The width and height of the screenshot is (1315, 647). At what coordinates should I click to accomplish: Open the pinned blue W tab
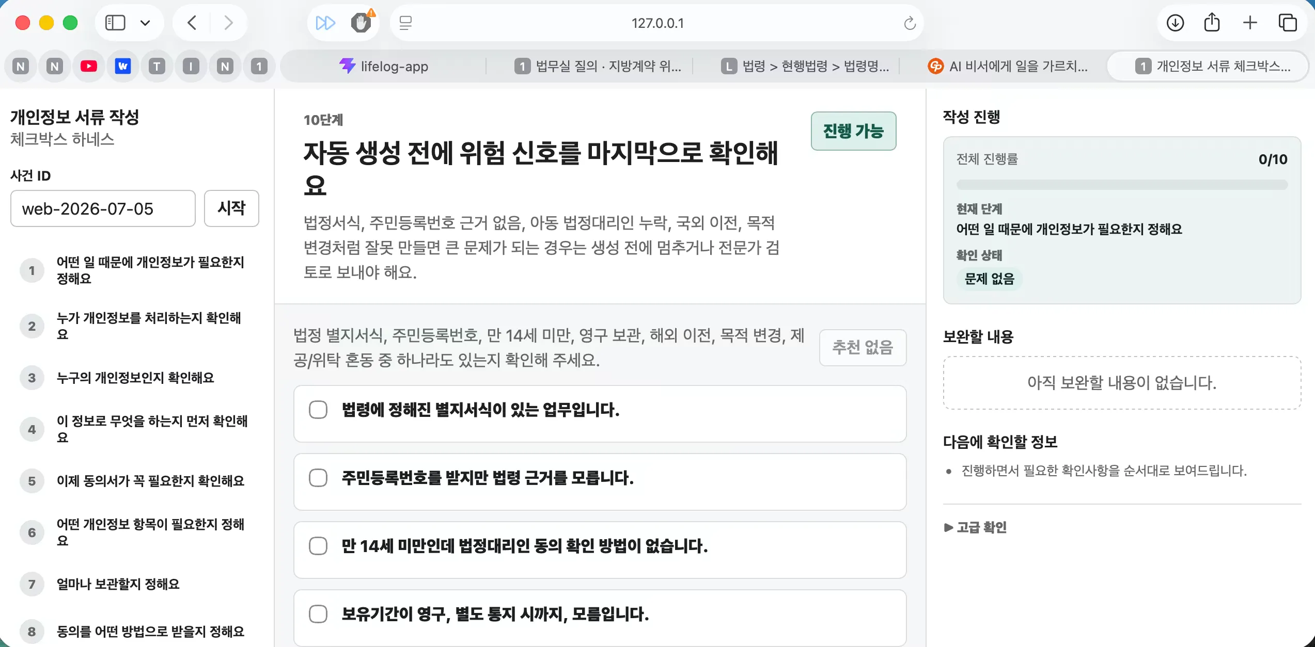[x=123, y=66]
